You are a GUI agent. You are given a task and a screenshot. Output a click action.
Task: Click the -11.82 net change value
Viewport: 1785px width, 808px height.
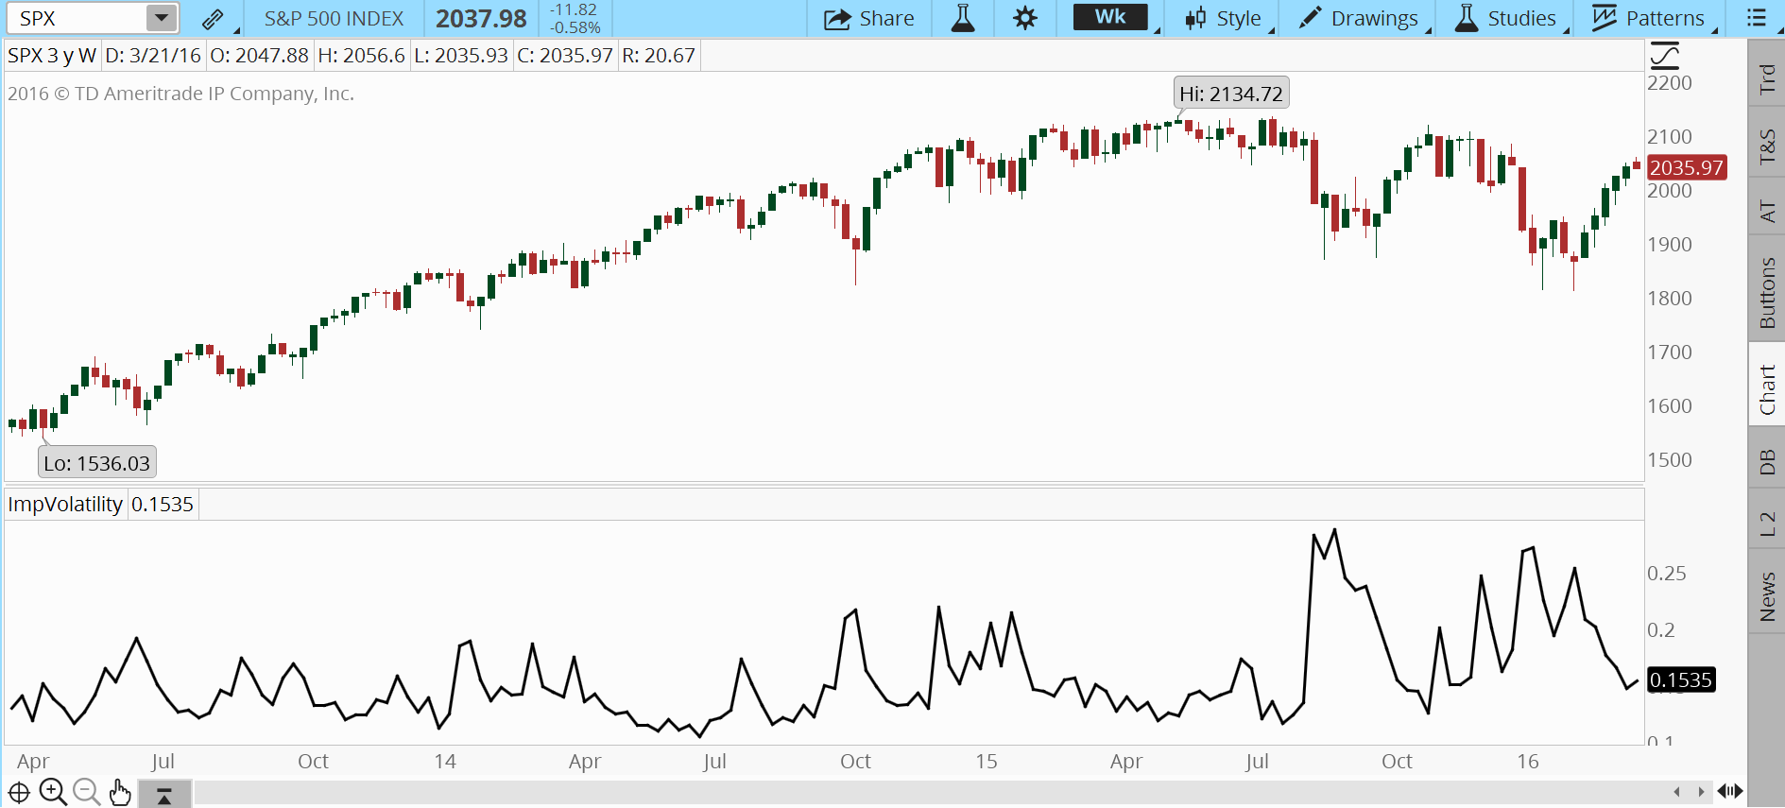click(574, 9)
